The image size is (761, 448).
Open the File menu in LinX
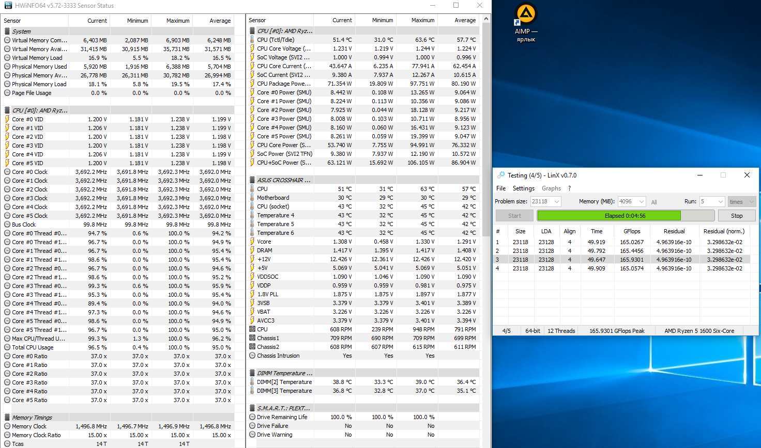501,188
